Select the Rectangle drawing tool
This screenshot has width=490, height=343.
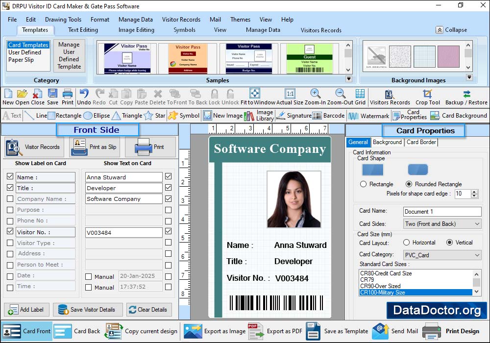click(65, 116)
